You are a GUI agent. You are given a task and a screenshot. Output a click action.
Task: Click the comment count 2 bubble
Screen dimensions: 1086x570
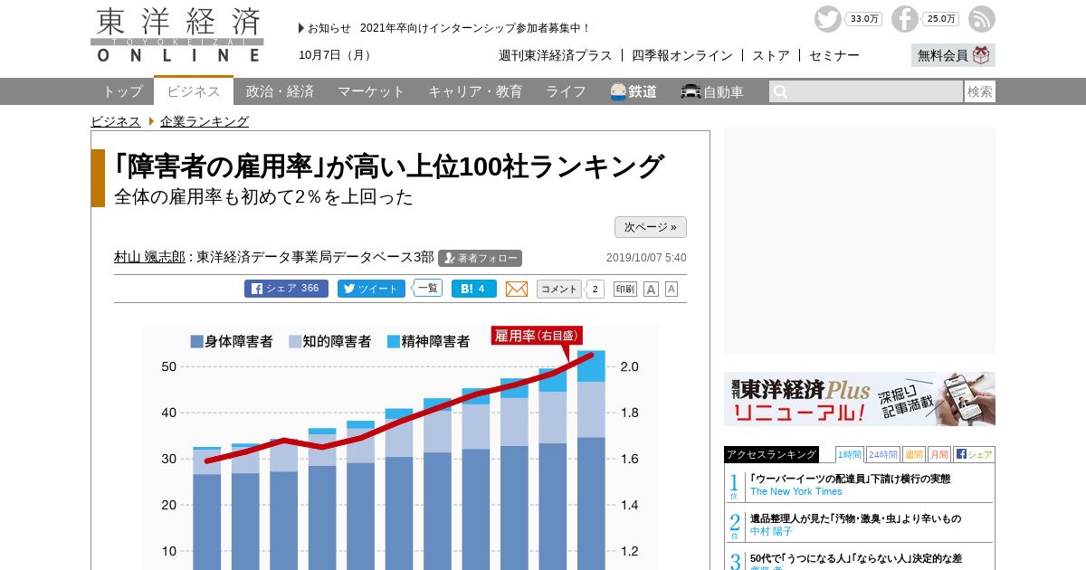595,289
